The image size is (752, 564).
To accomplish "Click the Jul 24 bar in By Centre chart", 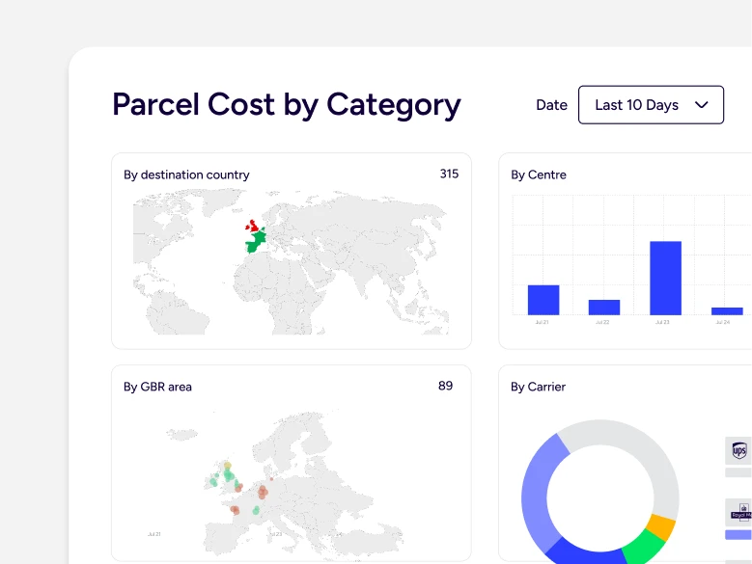I will tap(727, 310).
